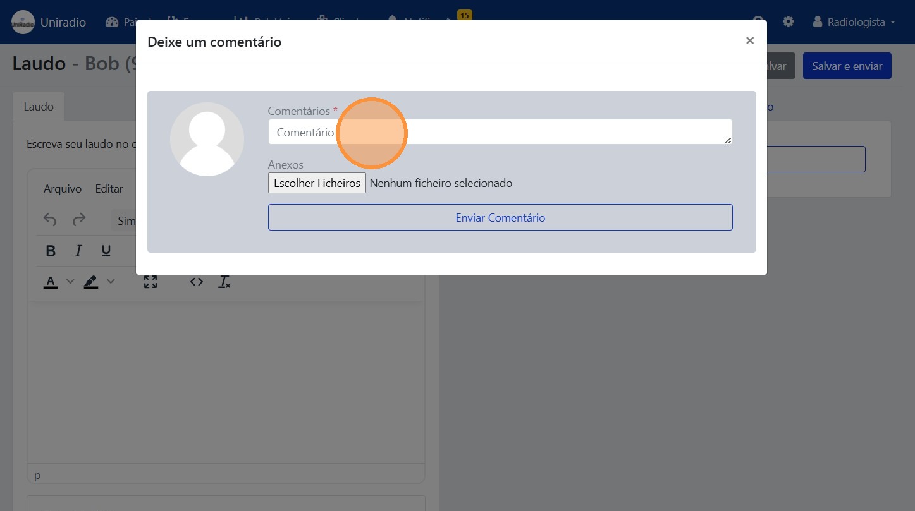Expand the Radiologista user menu
Viewport: 915px width, 511px height.
point(854,22)
